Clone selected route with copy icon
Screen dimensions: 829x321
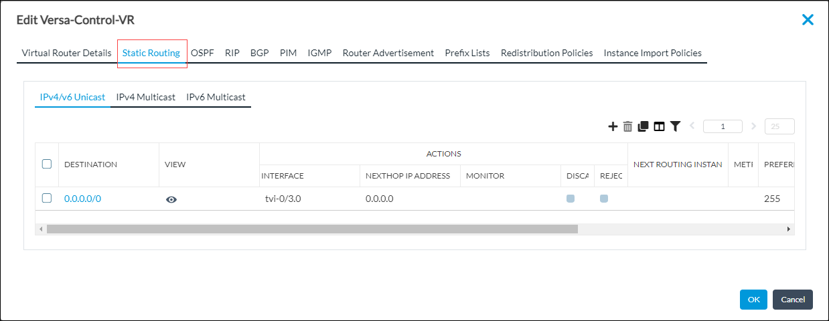coord(643,126)
